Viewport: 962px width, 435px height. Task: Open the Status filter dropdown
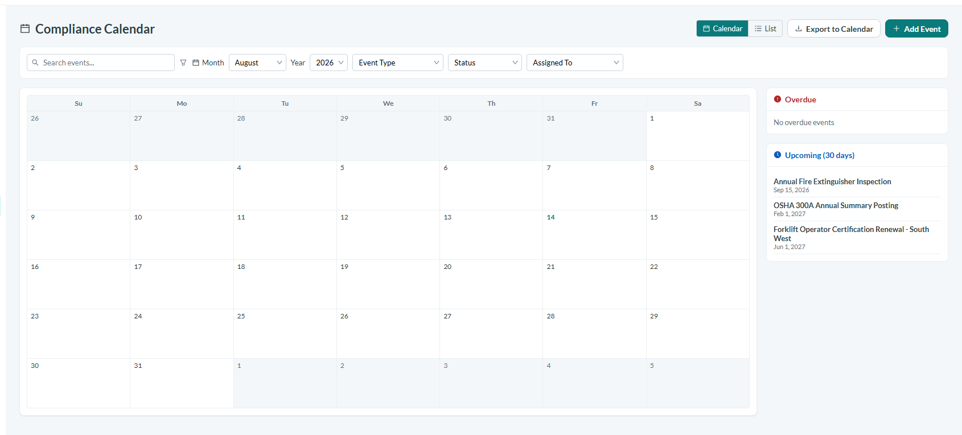coord(485,63)
